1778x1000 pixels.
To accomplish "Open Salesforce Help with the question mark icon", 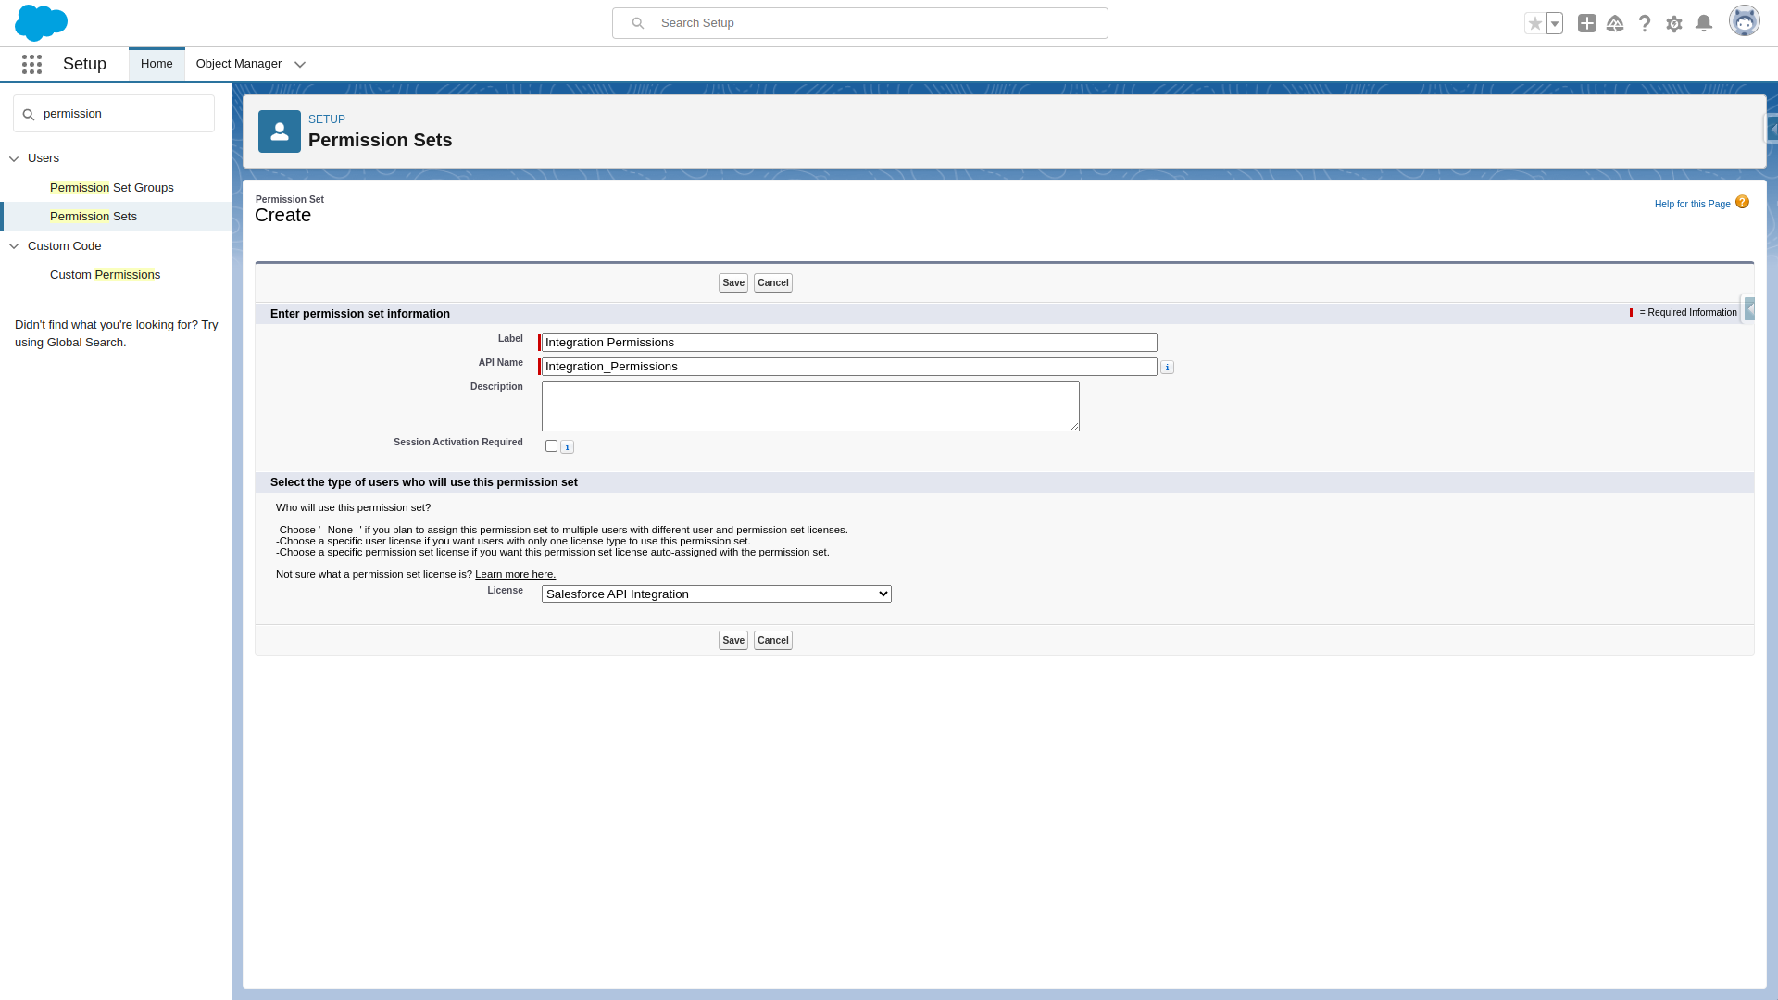I will pyautogui.click(x=1646, y=23).
